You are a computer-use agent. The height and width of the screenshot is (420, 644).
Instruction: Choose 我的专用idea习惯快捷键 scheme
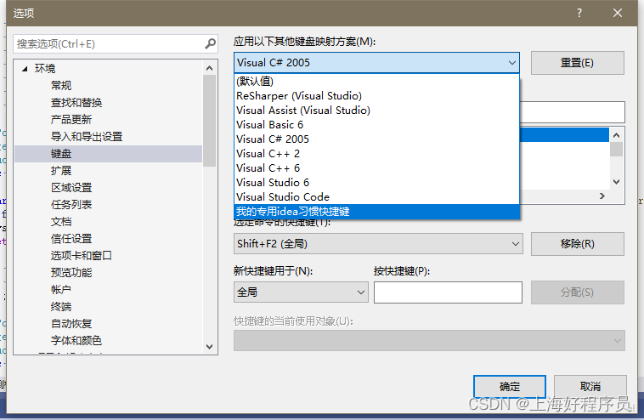click(x=376, y=211)
